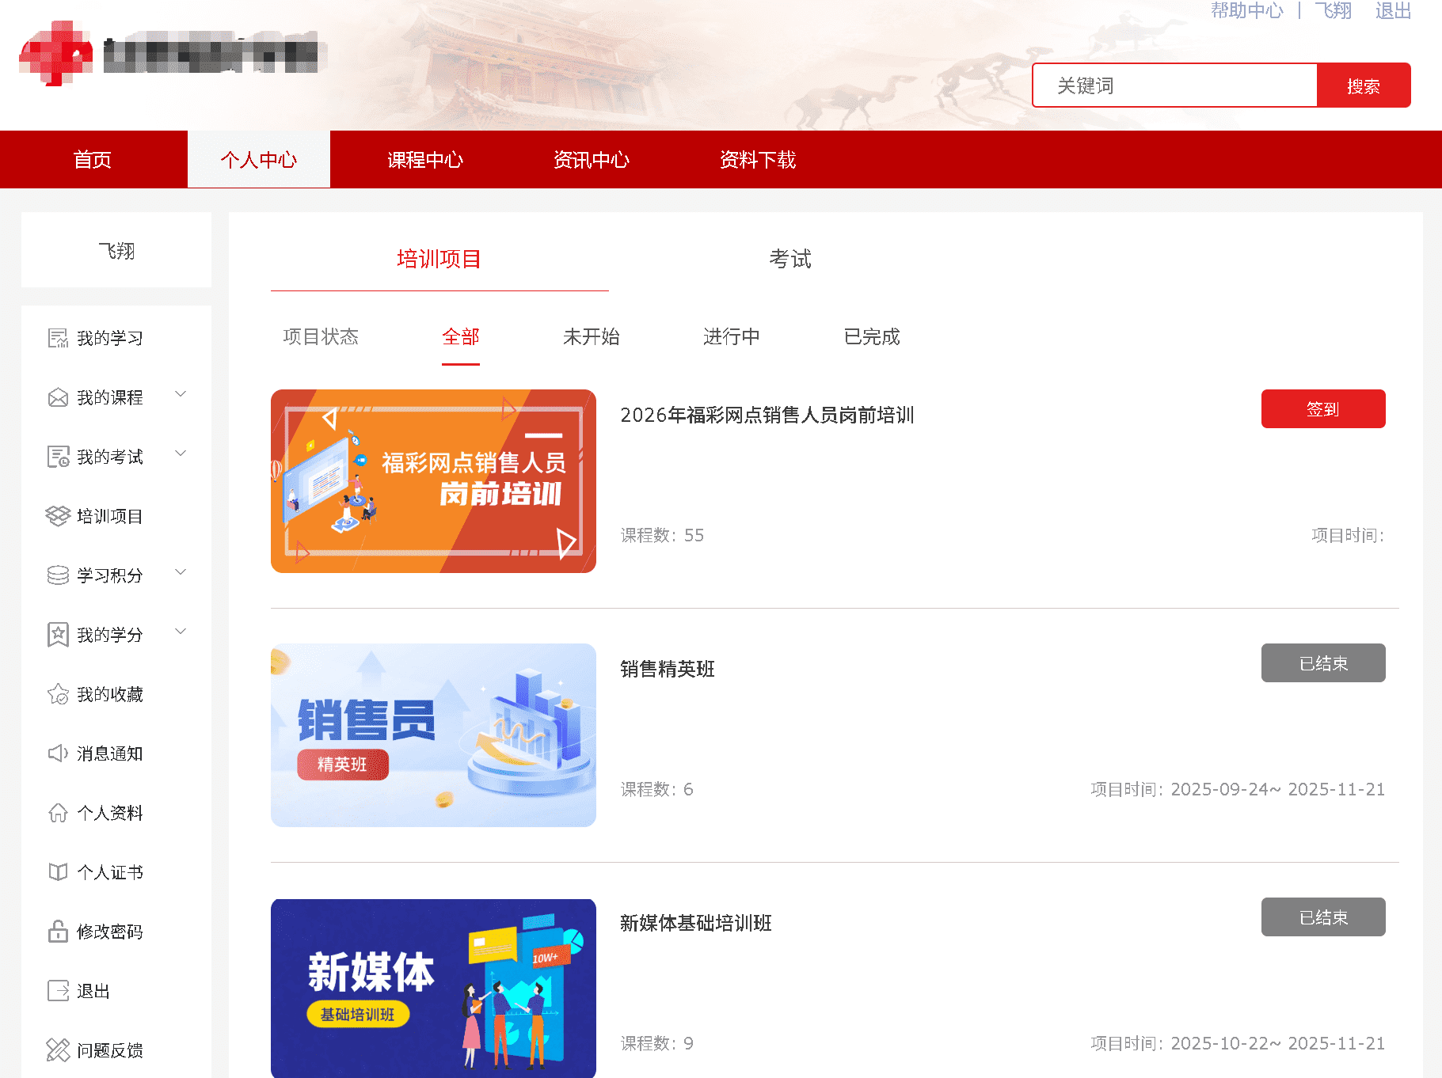
Task: Click the 消息通知 speaker icon
Action: click(58, 753)
